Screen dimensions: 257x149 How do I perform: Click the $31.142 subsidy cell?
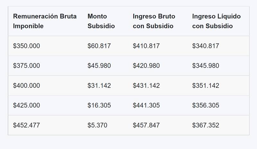point(99,86)
